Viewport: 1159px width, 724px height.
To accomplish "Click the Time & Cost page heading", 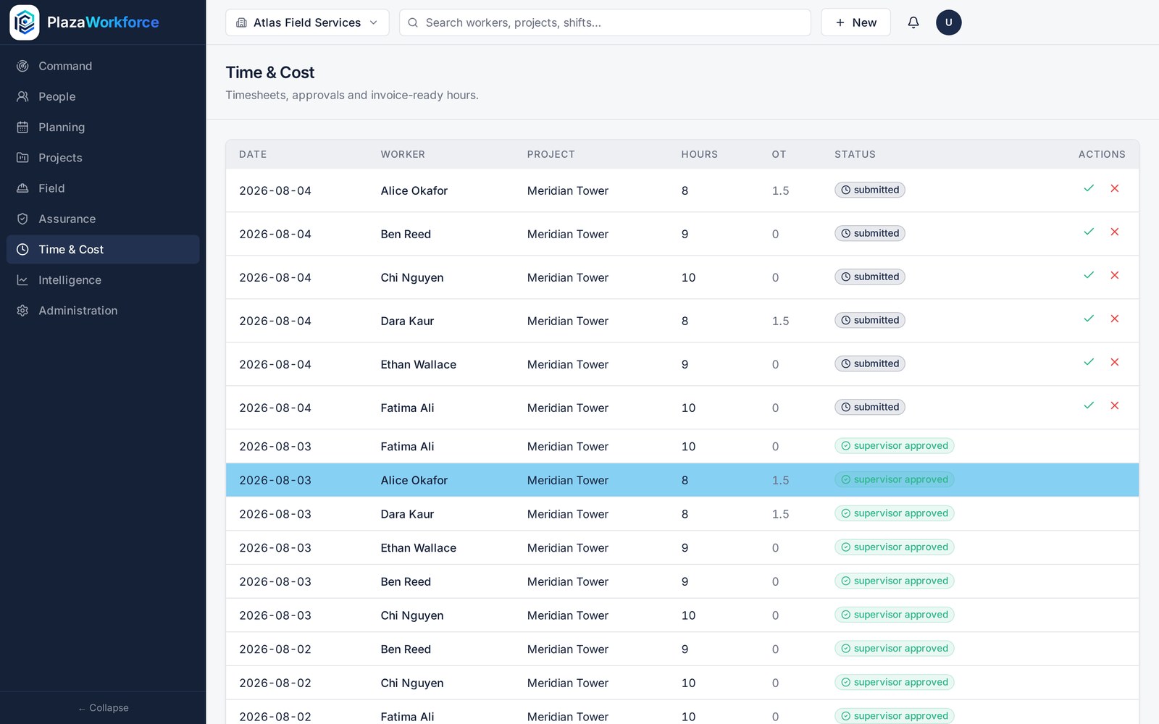I will 269,72.
